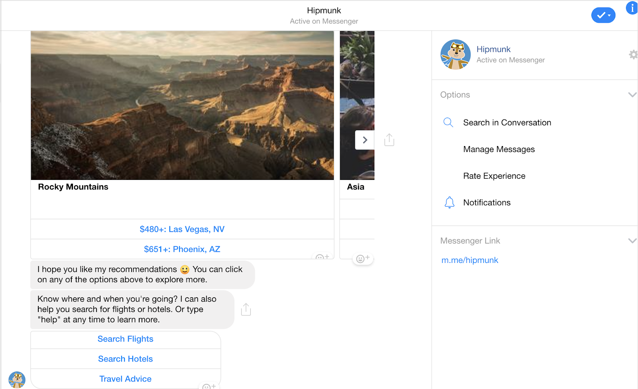
Task: Click the Asia card title
Action: [x=356, y=187]
